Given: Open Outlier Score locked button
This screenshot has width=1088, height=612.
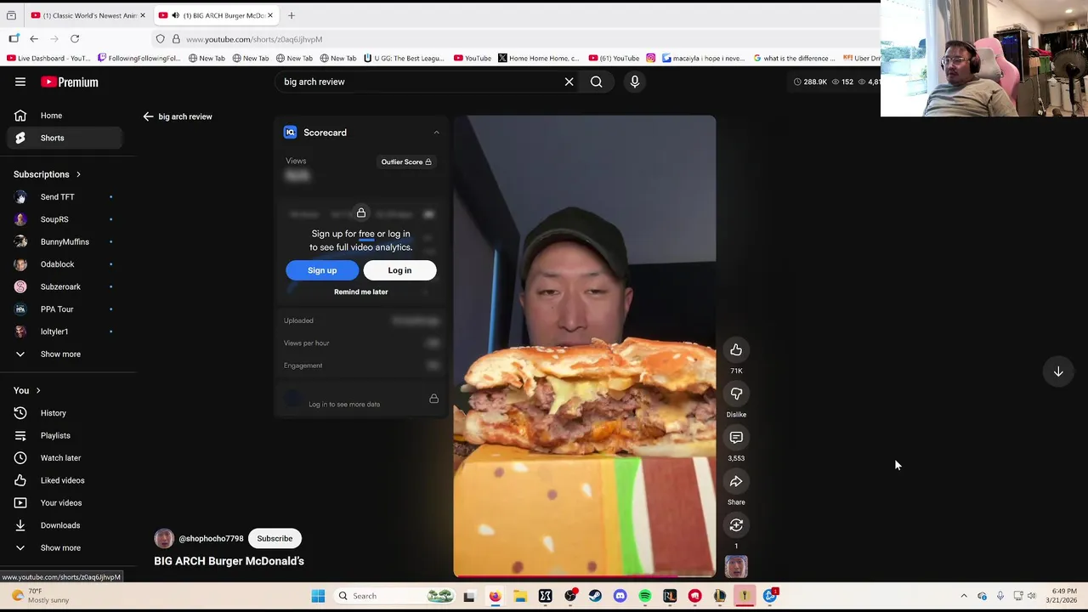Looking at the screenshot, I should point(406,161).
